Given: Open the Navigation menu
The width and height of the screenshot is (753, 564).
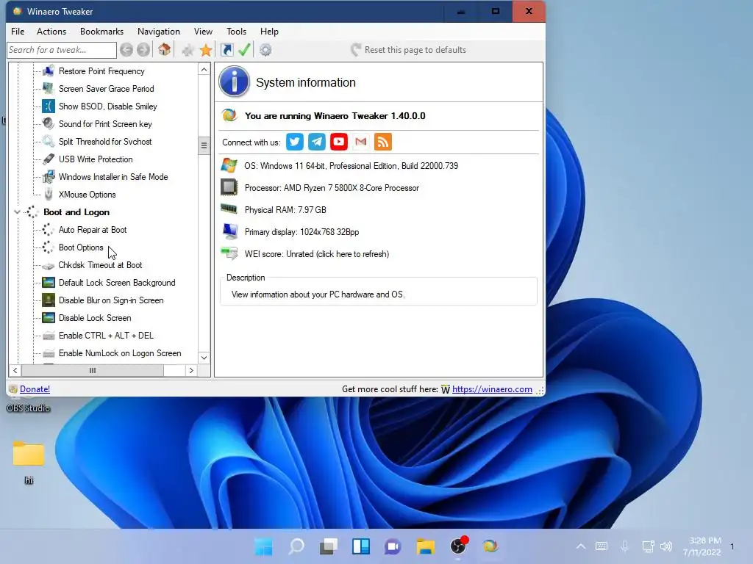Looking at the screenshot, I should point(159,31).
